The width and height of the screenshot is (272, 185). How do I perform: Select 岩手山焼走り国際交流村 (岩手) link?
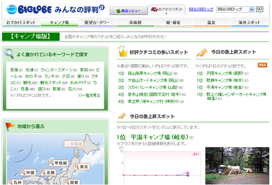[x=154, y=94]
